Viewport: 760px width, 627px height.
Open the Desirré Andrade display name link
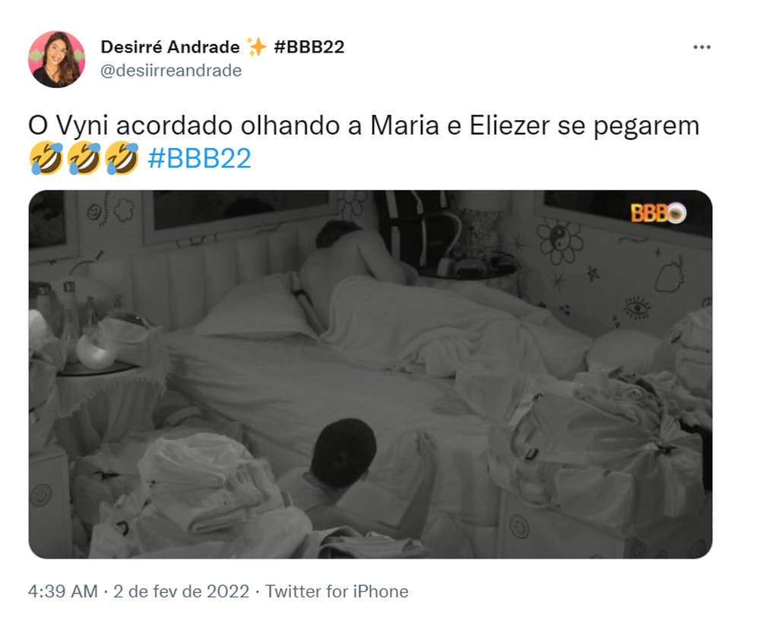170,47
